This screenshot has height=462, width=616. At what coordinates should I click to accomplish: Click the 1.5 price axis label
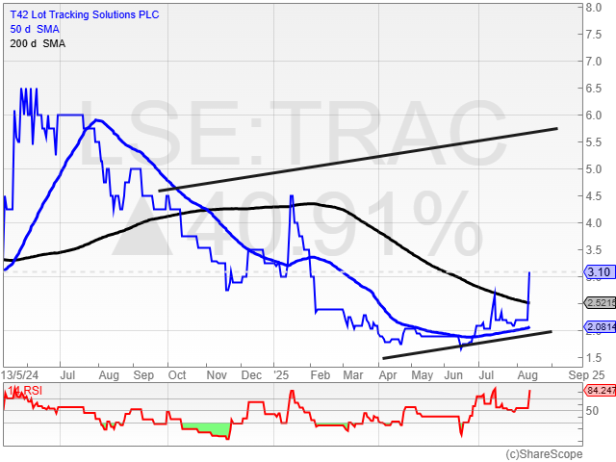594,358
